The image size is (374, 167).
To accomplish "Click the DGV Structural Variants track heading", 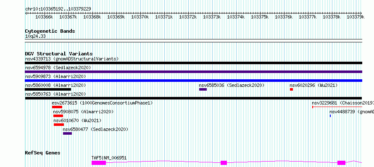I will pos(59,54).
